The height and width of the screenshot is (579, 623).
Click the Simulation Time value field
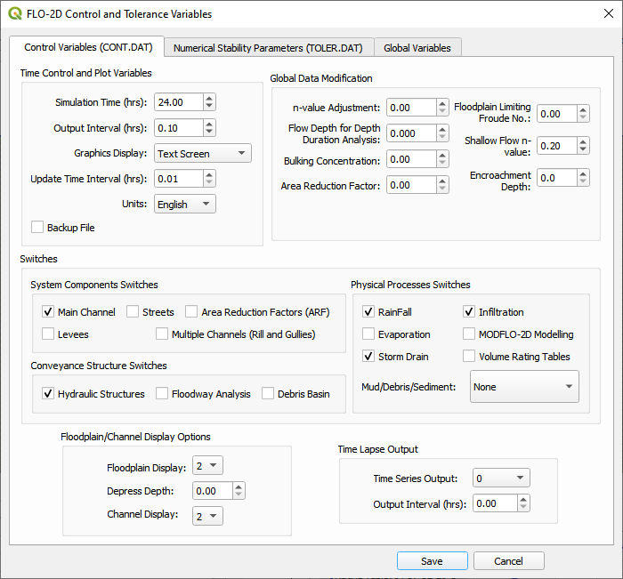[x=179, y=102]
